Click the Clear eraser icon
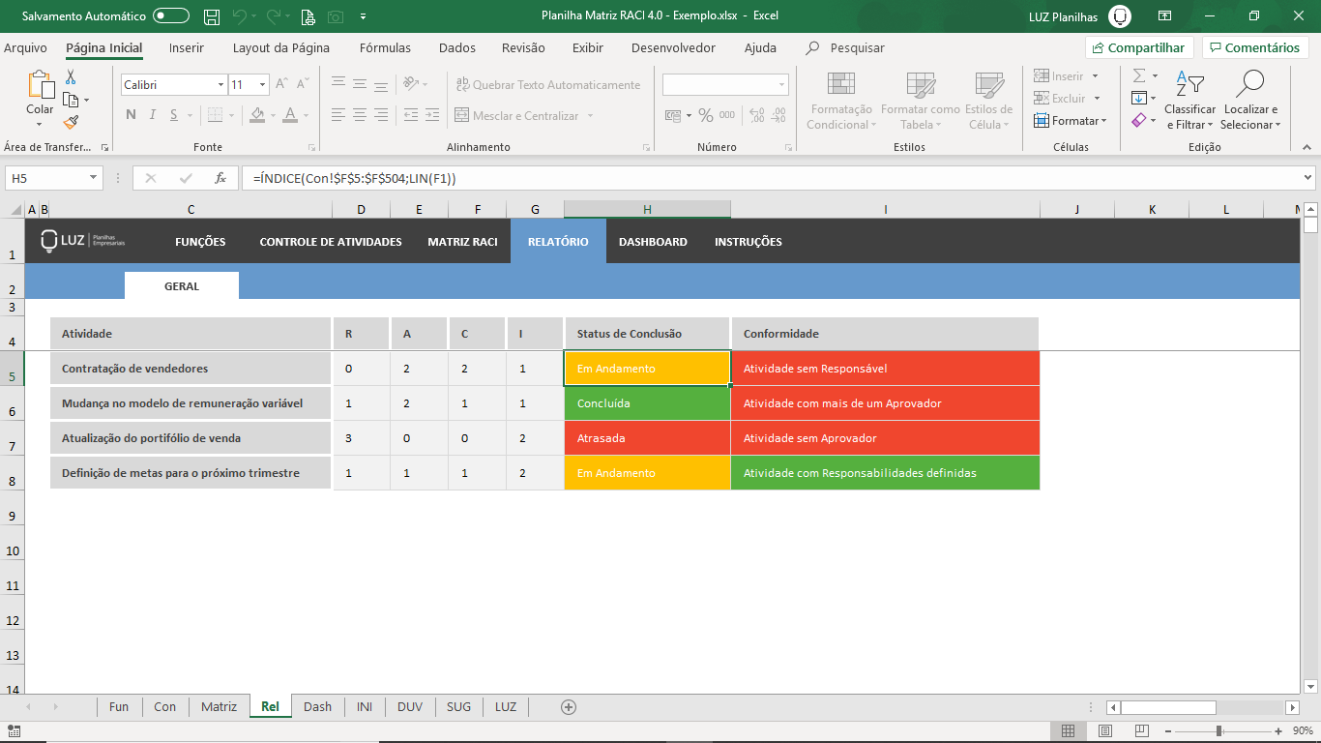Viewport: 1321px width, 743px height. 1139,120
